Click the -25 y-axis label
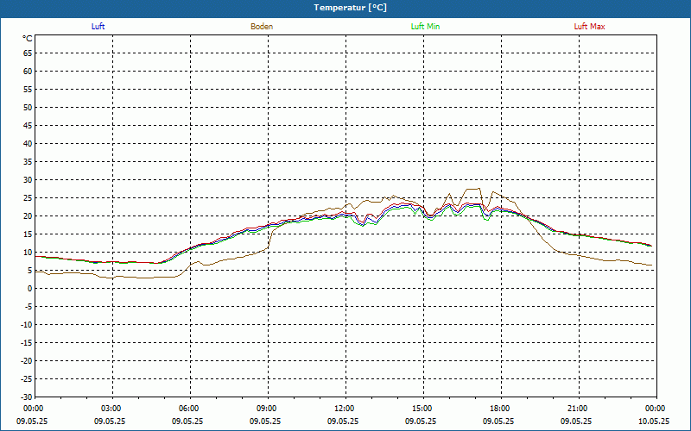Viewport: 691px width, 431px height. (27, 379)
